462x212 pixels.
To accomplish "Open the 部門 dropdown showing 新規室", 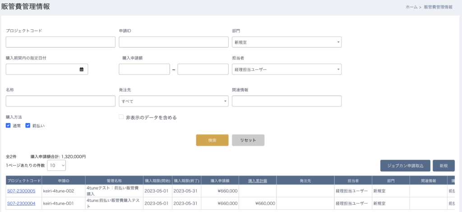I will click(286, 42).
